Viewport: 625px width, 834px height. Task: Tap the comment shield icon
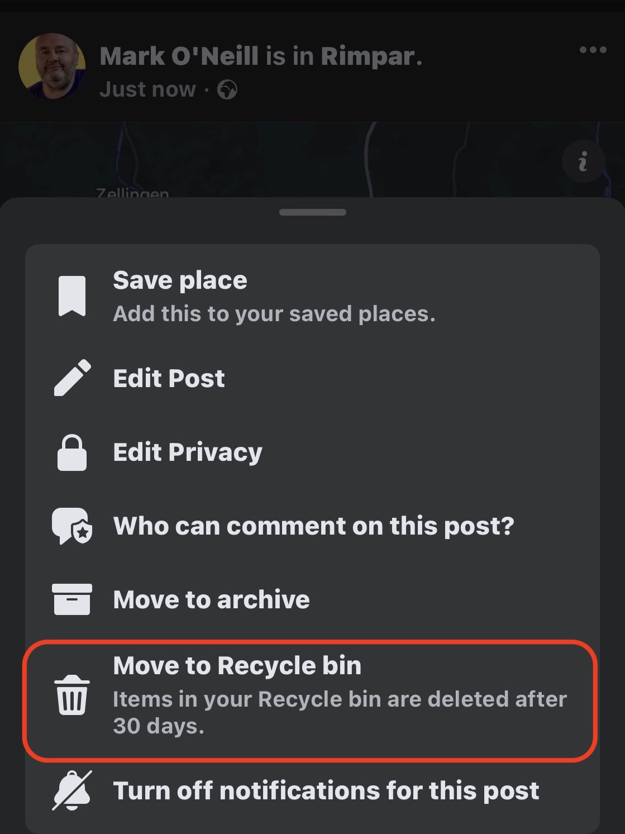coord(72,526)
